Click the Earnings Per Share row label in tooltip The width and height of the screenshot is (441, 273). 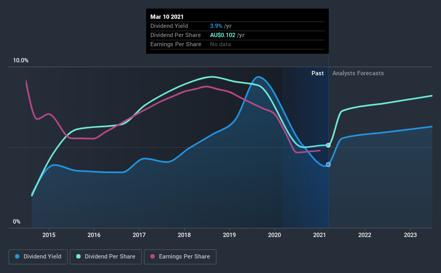pos(176,44)
